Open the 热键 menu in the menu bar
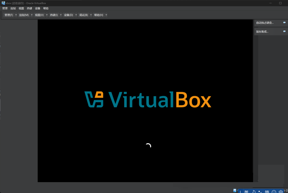Viewport: 288px width, 193px height. click(x=29, y=9)
